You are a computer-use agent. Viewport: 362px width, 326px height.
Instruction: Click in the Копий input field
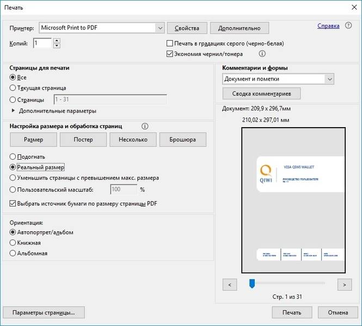[x=42, y=43]
